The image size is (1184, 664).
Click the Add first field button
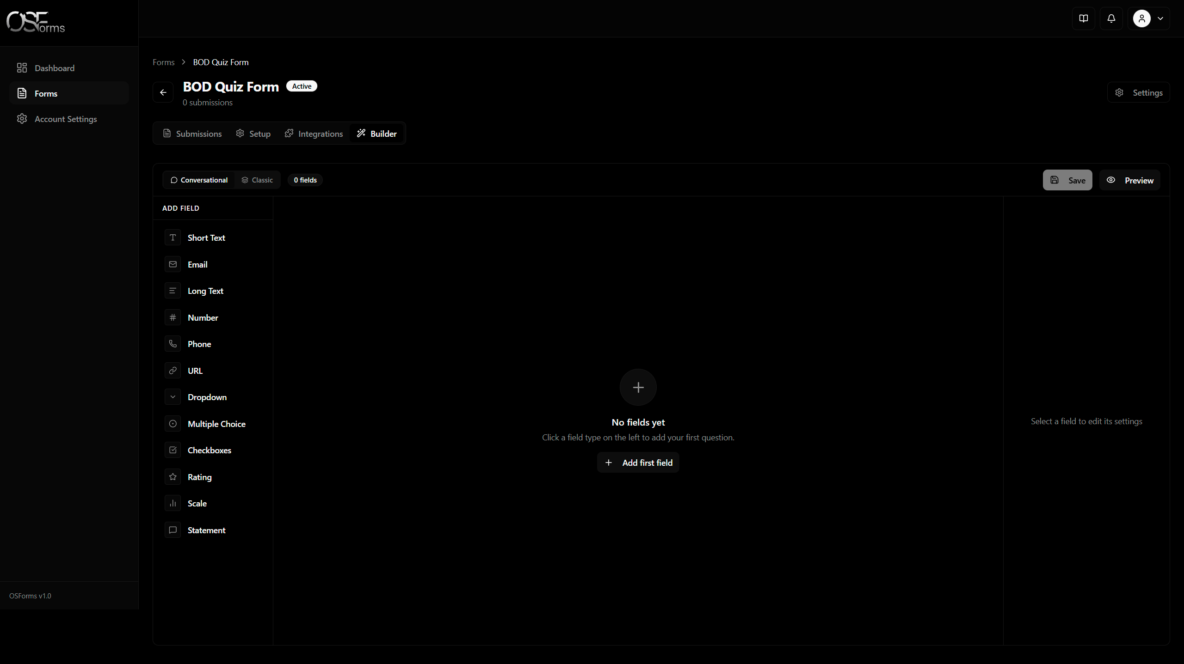point(638,462)
